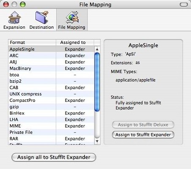Select the Private File format row

coord(51,132)
